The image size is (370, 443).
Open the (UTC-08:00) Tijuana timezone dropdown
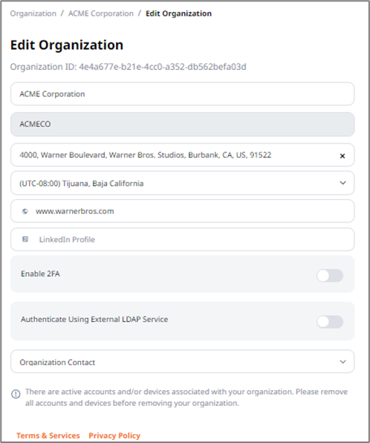(x=183, y=183)
